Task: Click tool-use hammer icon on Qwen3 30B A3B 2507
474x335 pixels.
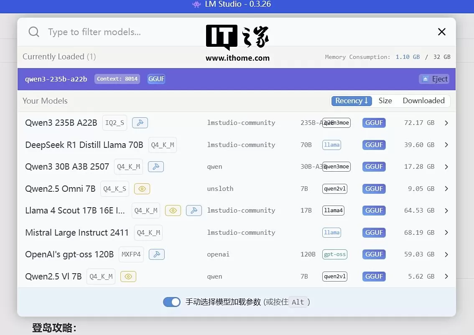Action: click(x=156, y=167)
